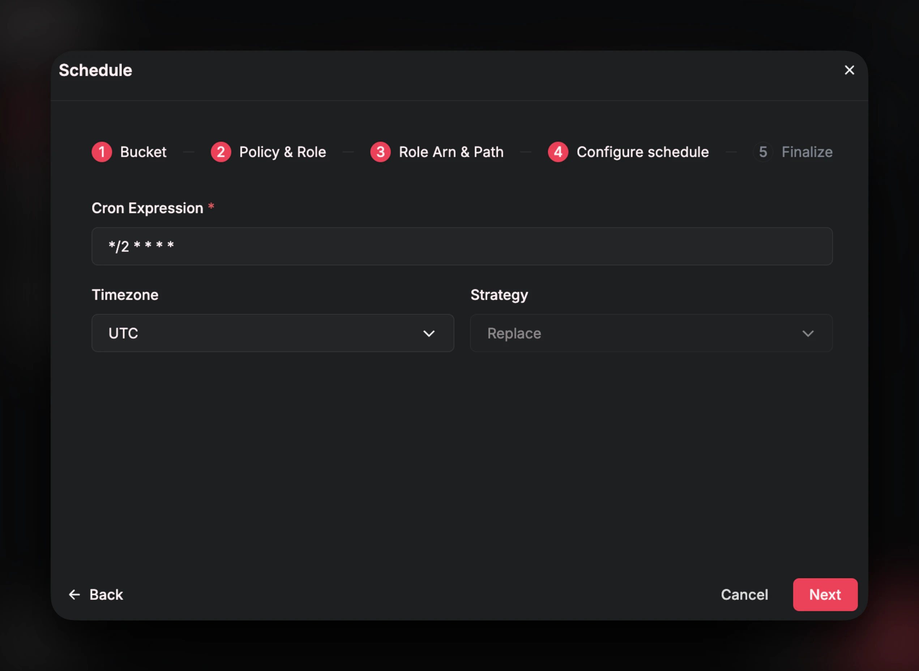The width and height of the screenshot is (919, 671).
Task: Click the step 3 circle icon
Action: pyautogui.click(x=380, y=152)
